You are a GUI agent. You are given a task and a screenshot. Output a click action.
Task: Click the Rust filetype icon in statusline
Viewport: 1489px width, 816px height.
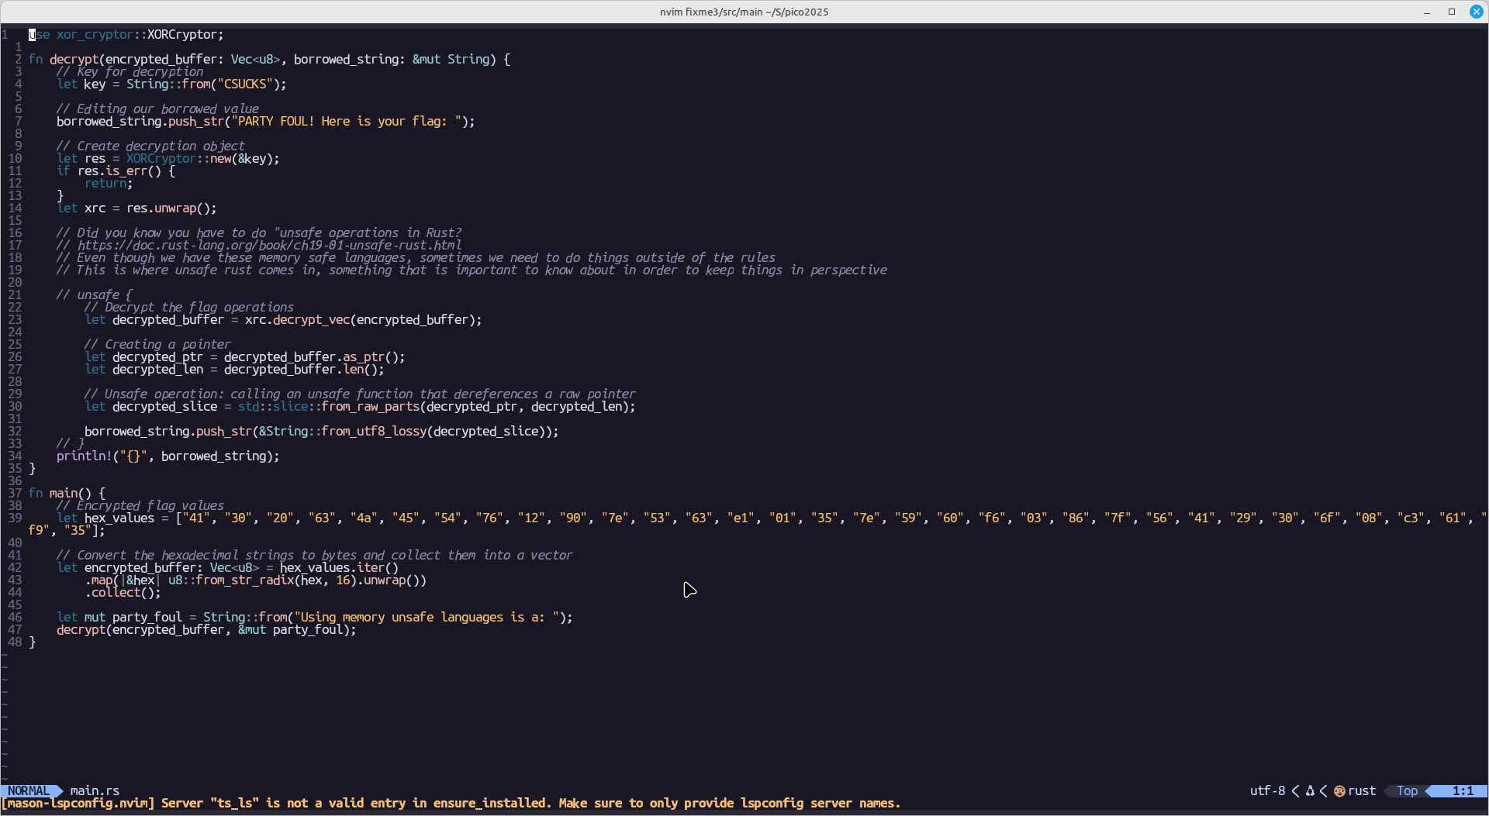pos(1339,791)
